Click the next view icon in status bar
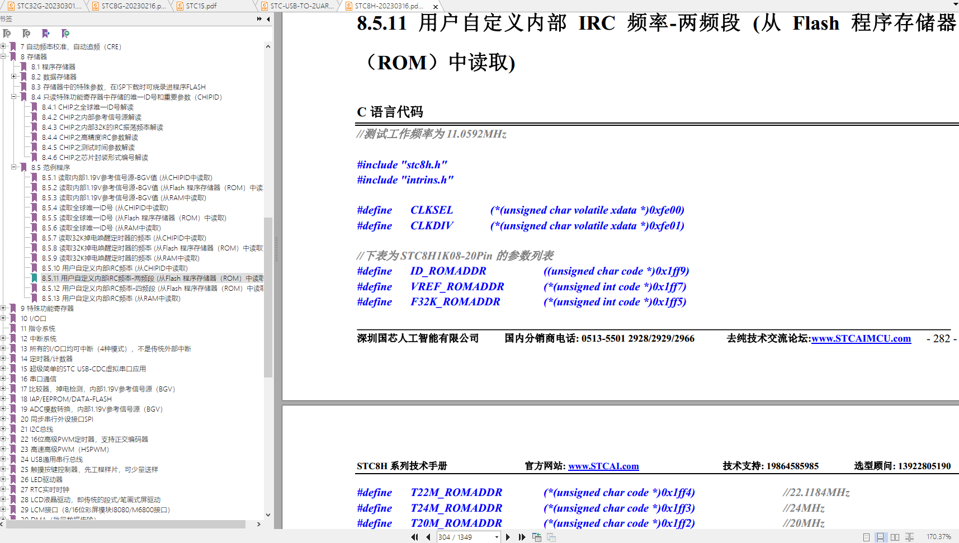Viewport: 959px width, 543px height. 551,537
